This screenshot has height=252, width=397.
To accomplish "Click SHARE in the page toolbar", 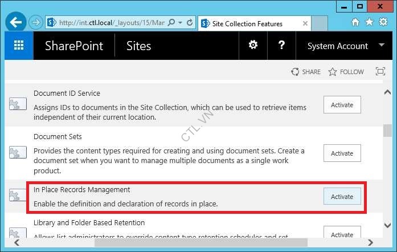I will 306,72.
